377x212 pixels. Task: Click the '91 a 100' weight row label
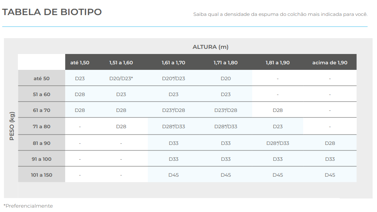pos(42,159)
